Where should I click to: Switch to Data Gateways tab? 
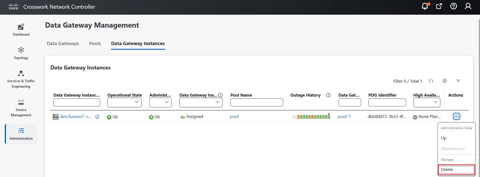(63, 44)
